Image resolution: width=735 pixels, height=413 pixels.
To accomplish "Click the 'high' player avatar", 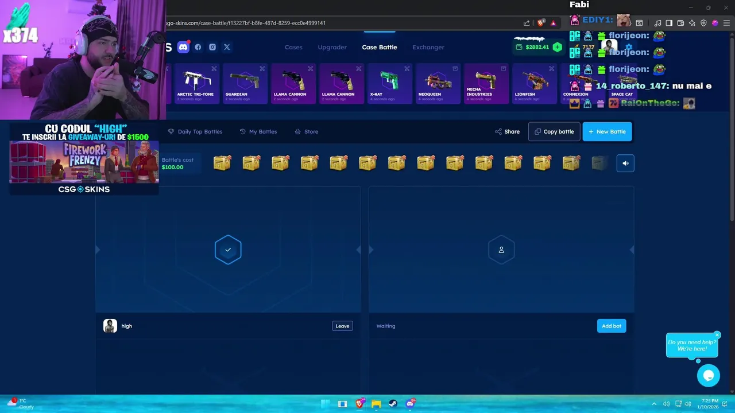I will (110, 326).
